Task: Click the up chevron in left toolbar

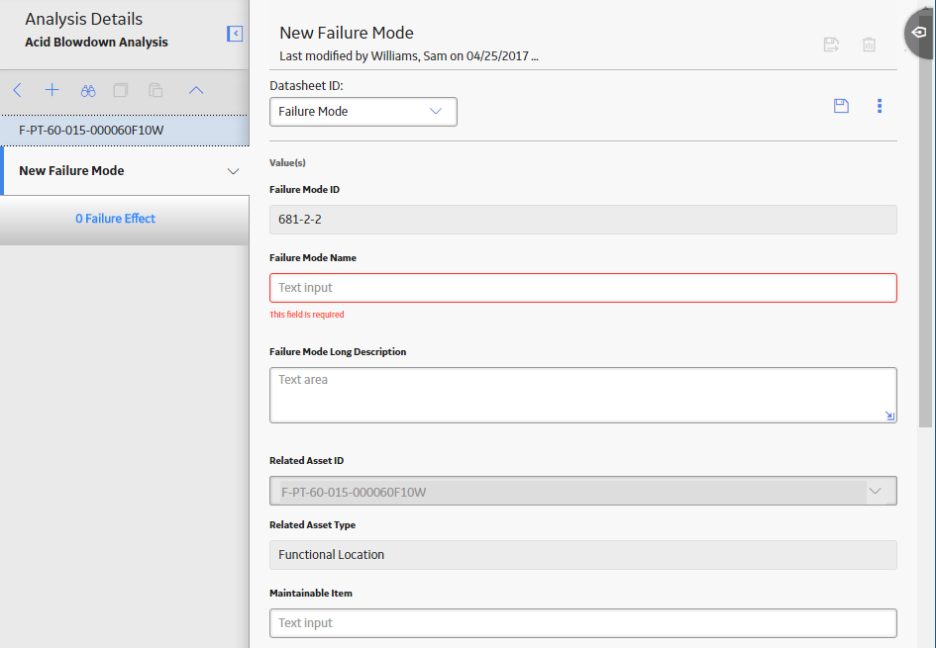Action: click(x=196, y=91)
